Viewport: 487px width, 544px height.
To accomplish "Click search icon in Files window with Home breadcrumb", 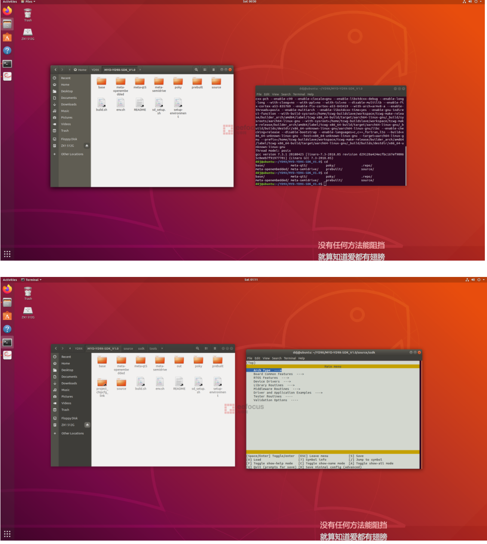I will 196,70.
